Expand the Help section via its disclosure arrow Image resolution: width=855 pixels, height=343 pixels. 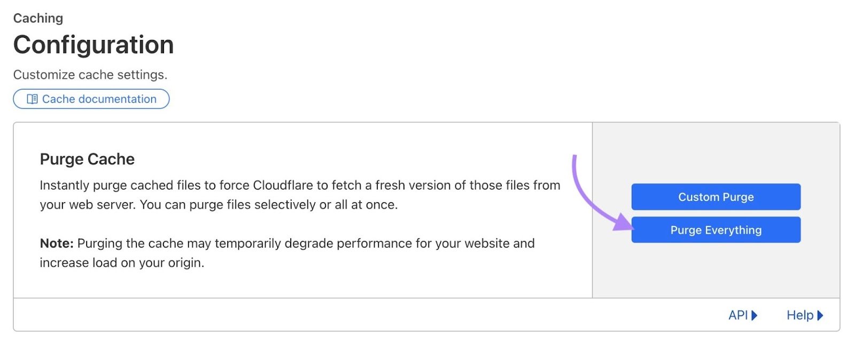818,315
